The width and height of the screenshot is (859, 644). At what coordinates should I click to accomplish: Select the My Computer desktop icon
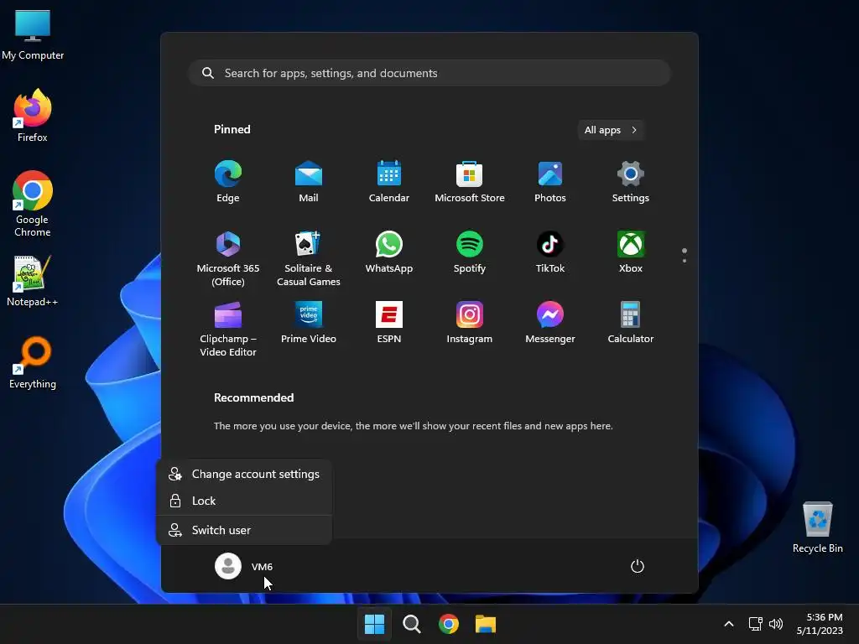[x=33, y=34]
